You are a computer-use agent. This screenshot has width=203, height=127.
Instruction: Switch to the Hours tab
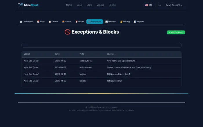point(80,22)
